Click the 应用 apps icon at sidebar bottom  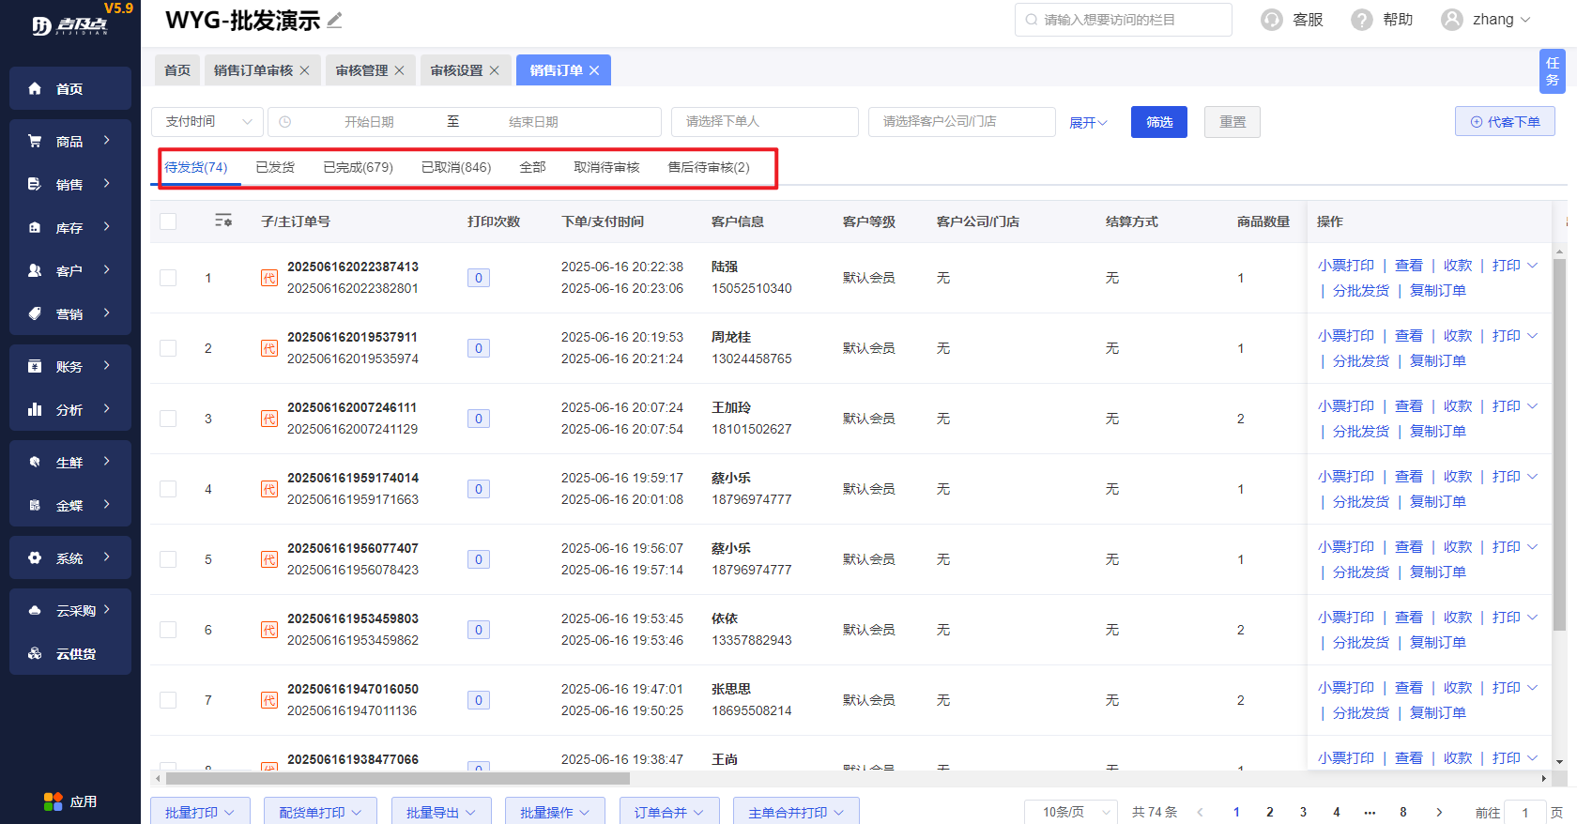(x=54, y=801)
